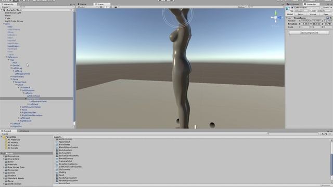Screen dimensions: 333x187
Task: Expand the RightShoulder node
Action: (21, 113)
